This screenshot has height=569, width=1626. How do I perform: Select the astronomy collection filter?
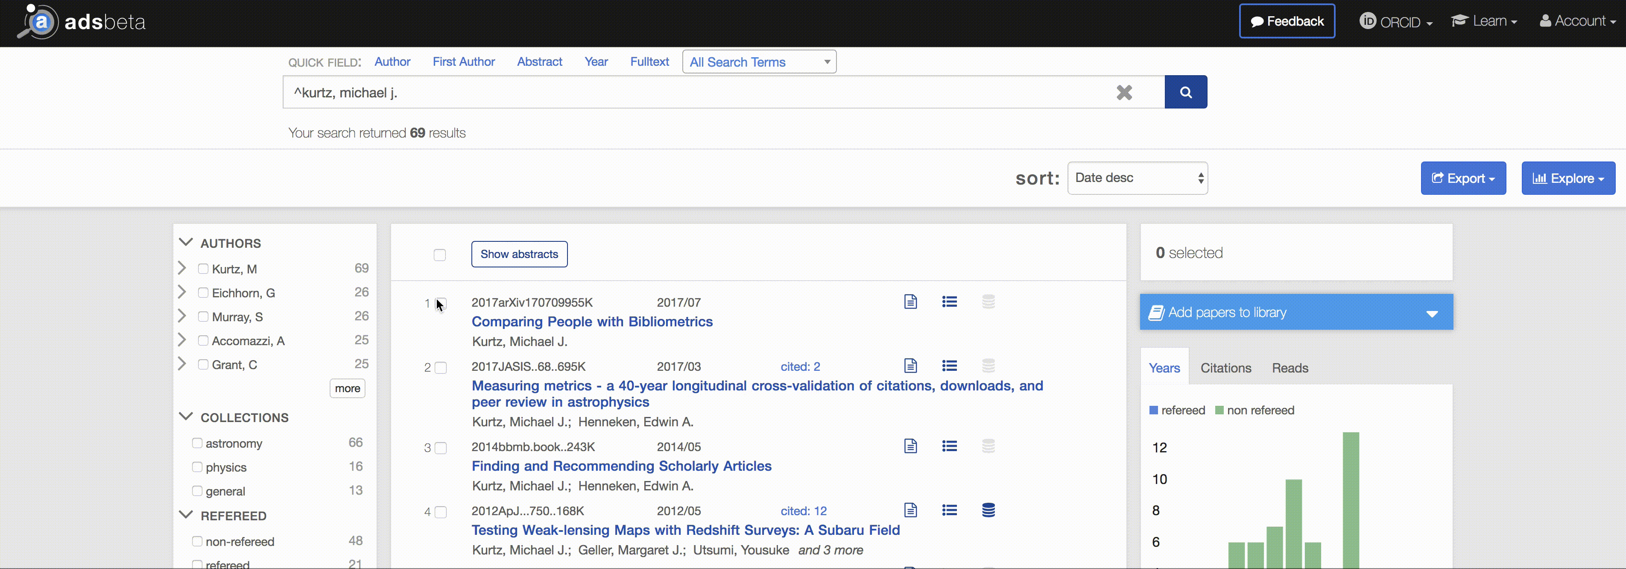[x=196, y=443]
